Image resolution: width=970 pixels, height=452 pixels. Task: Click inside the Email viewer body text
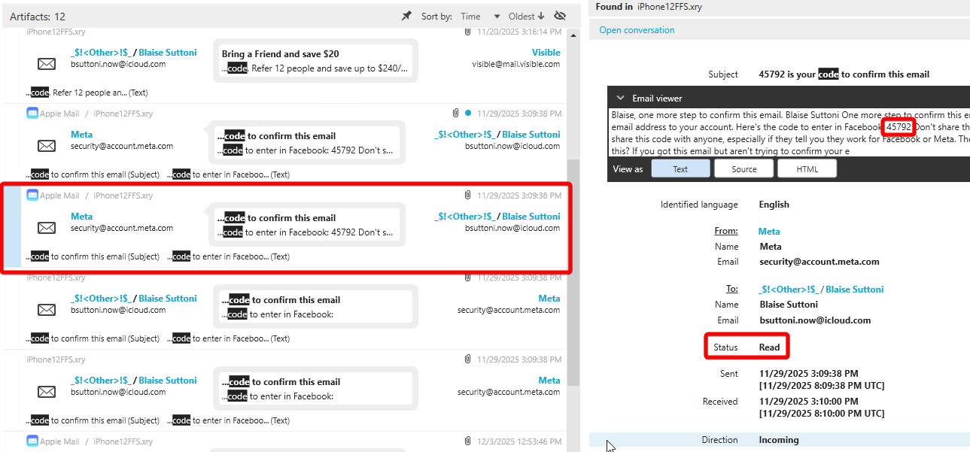(789, 133)
